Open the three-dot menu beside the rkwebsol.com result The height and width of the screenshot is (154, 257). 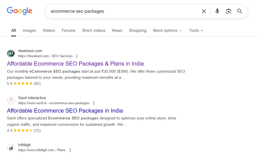[x=77, y=56]
